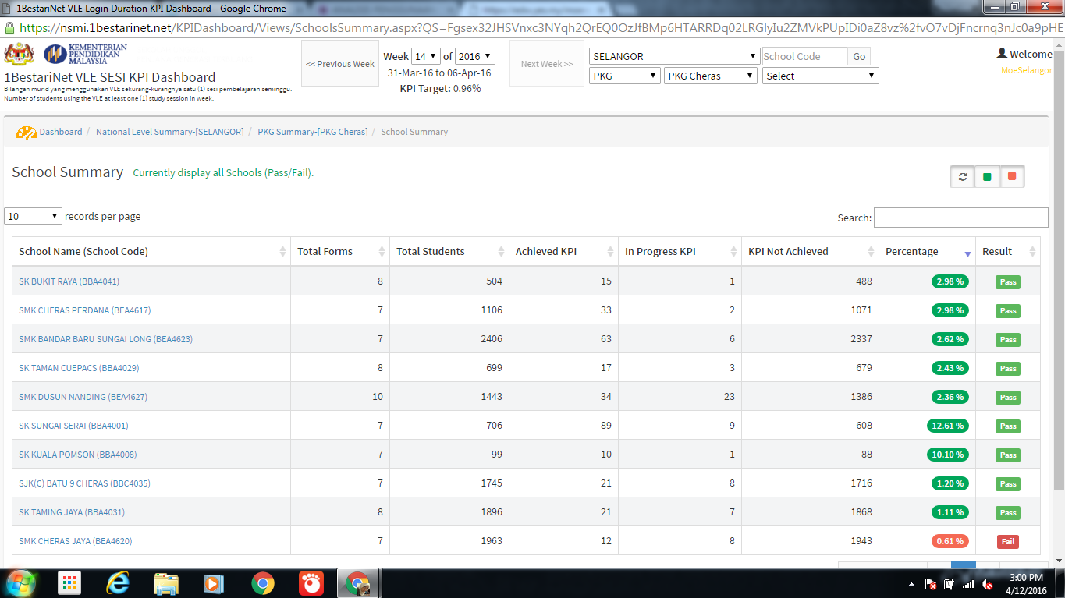Click the Previous Week button
The width and height of the screenshot is (1065, 598).
point(339,64)
